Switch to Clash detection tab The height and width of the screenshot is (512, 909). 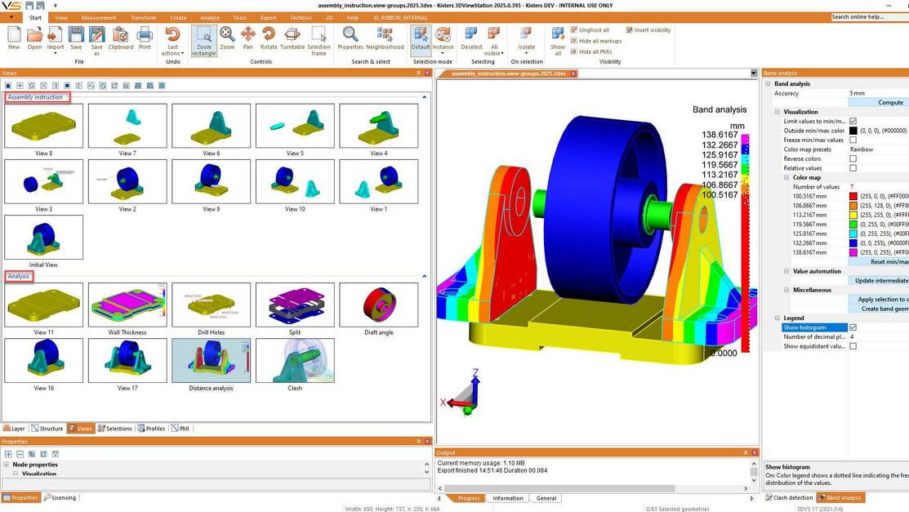(789, 497)
